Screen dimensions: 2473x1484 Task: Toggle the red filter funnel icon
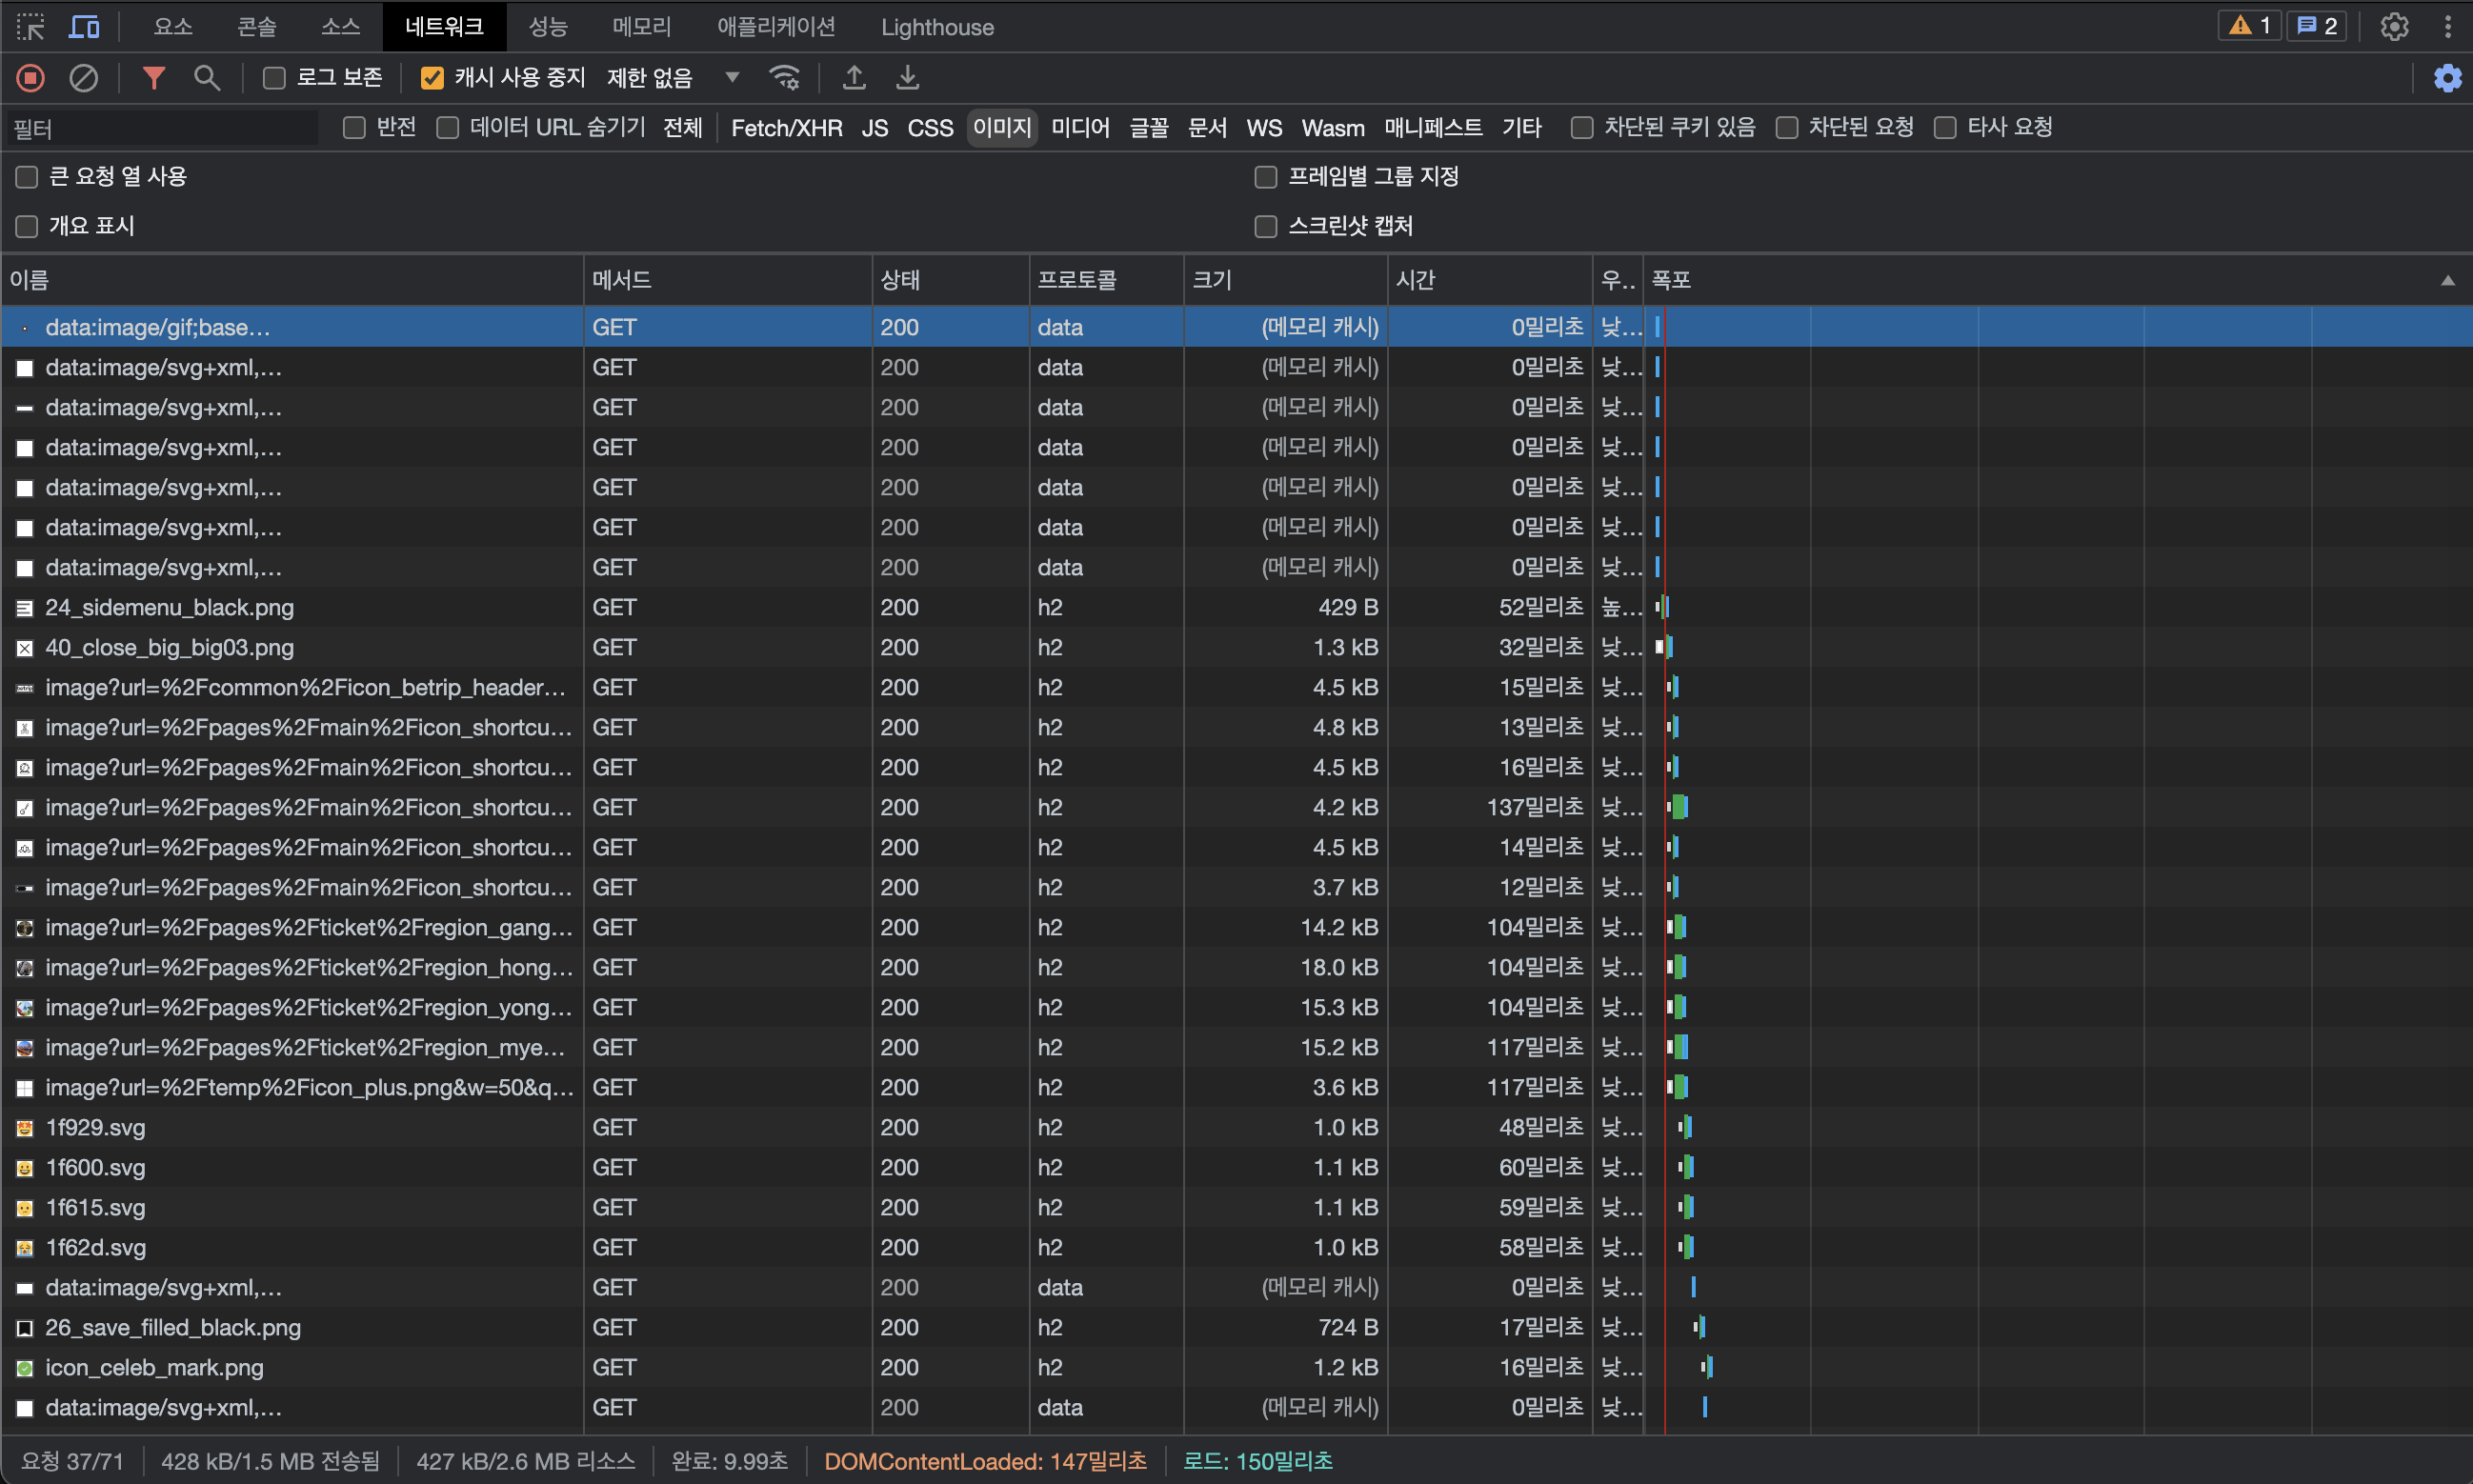tap(153, 78)
